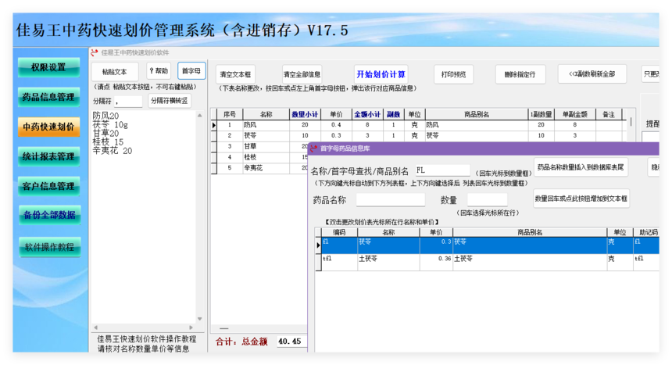Click 备份全部数据 button

point(49,215)
